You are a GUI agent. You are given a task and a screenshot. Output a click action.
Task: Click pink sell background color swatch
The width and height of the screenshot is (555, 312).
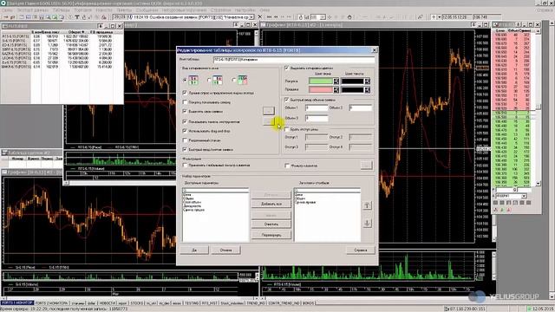pos(321,90)
